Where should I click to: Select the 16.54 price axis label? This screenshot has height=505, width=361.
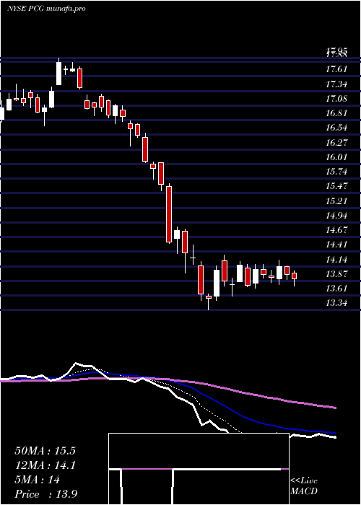click(x=336, y=128)
